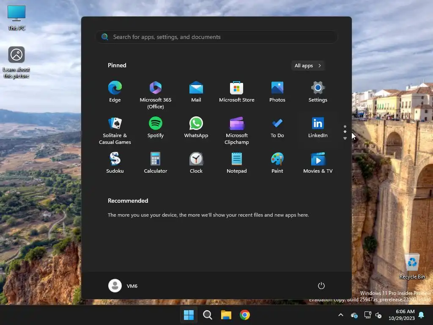433x325 pixels.
Task: Launch the Photos app
Action: coord(277,92)
